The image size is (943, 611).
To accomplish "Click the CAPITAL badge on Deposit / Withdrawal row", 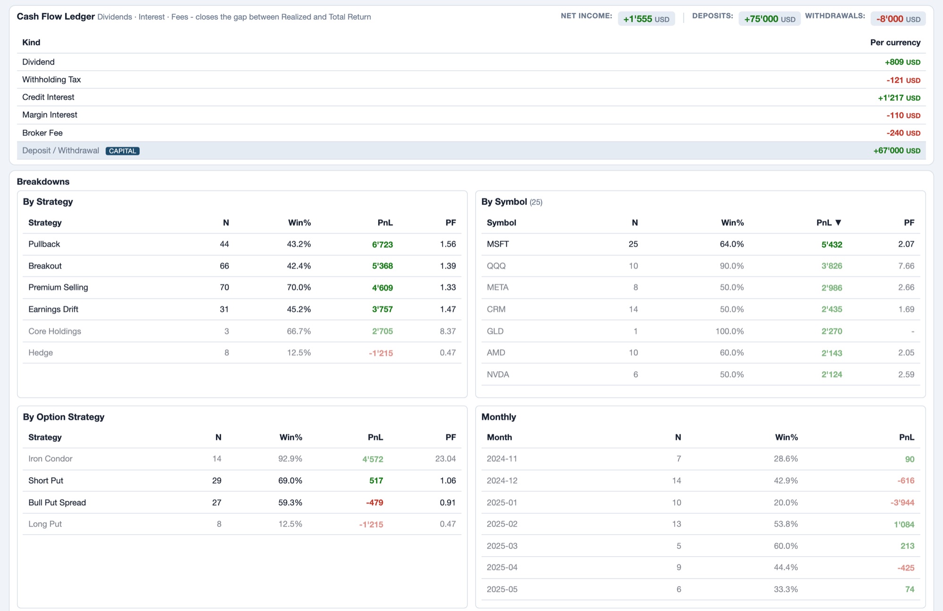I will (123, 151).
